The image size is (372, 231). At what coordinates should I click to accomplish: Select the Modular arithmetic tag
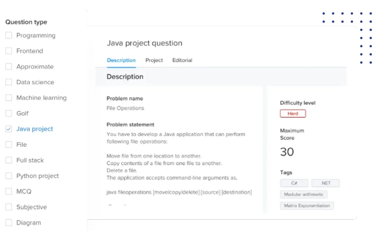coord(303,195)
